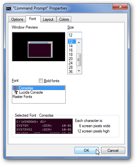Viewport: 136px width, 165px height.
Task: Select font size 36
Action: click(x=72, y=72)
